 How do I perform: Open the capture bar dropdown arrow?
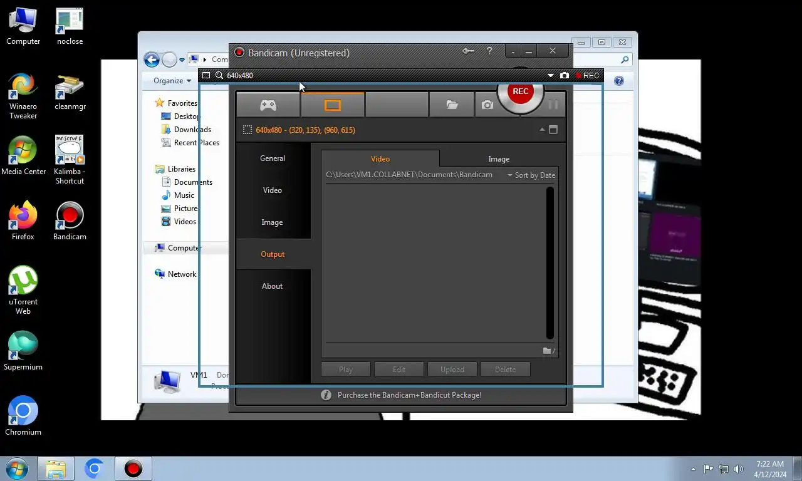[x=551, y=75]
